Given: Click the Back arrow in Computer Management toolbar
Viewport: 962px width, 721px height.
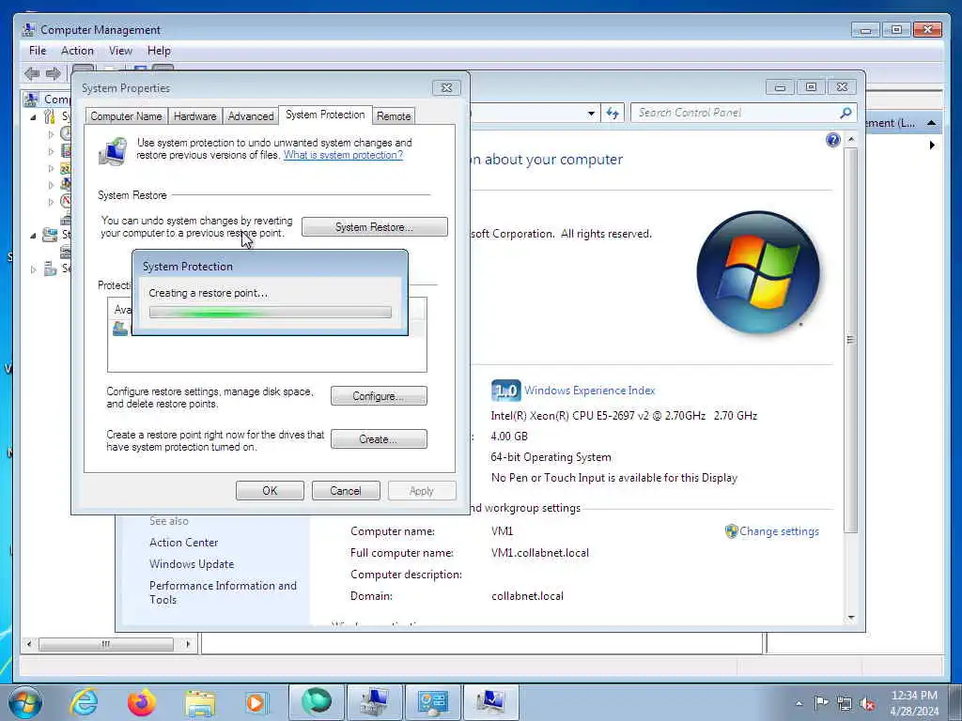Looking at the screenshot, I should coord(31,73).
